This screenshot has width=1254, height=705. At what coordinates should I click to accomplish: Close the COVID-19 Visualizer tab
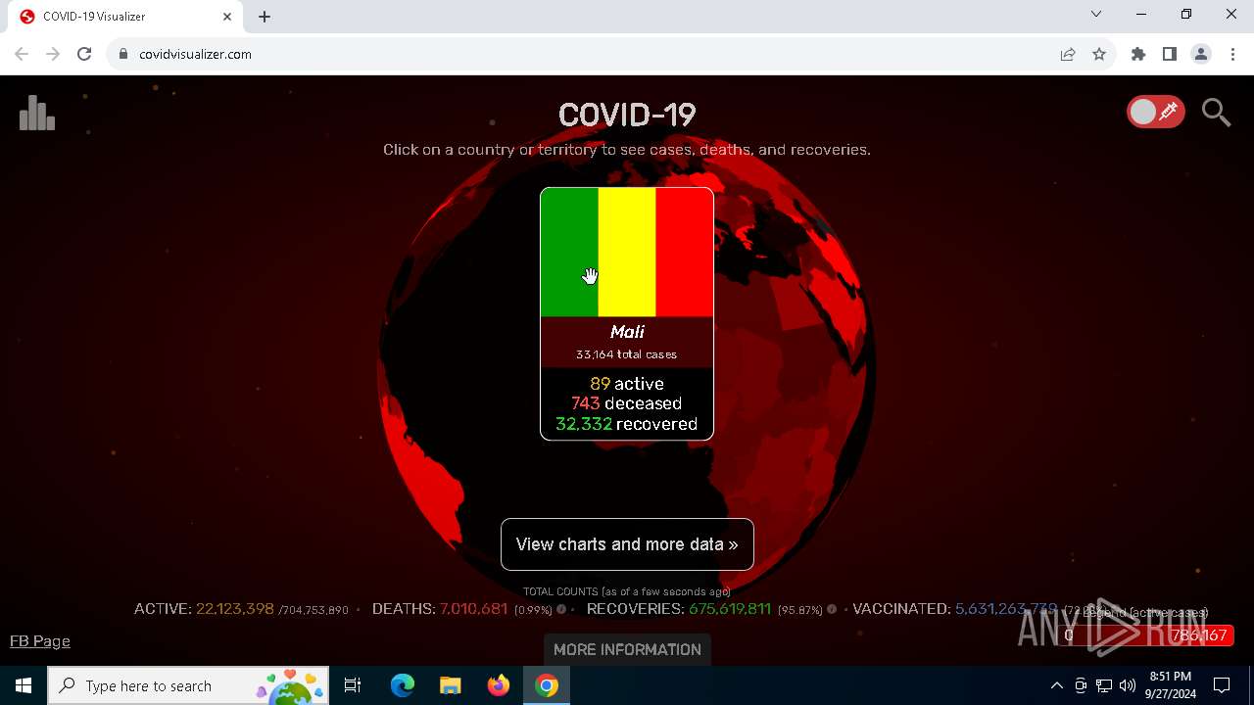(x=227, y=16)
